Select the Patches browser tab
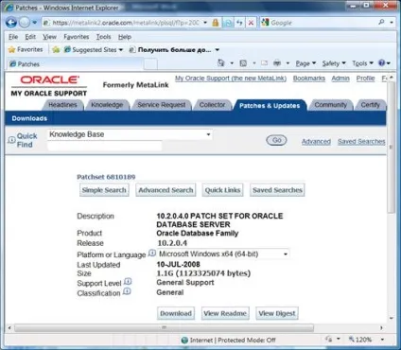401x350 pixels. (75, 64)
